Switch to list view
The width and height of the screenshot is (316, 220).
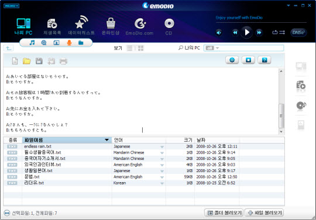(129, 48)
